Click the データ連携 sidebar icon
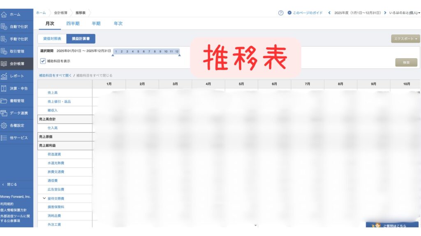Screen dimensions: 421x236 tap(4, 113)
